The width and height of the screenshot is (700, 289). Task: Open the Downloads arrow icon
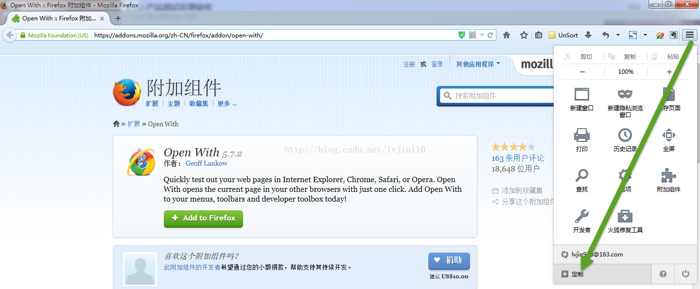pos(588,35)
